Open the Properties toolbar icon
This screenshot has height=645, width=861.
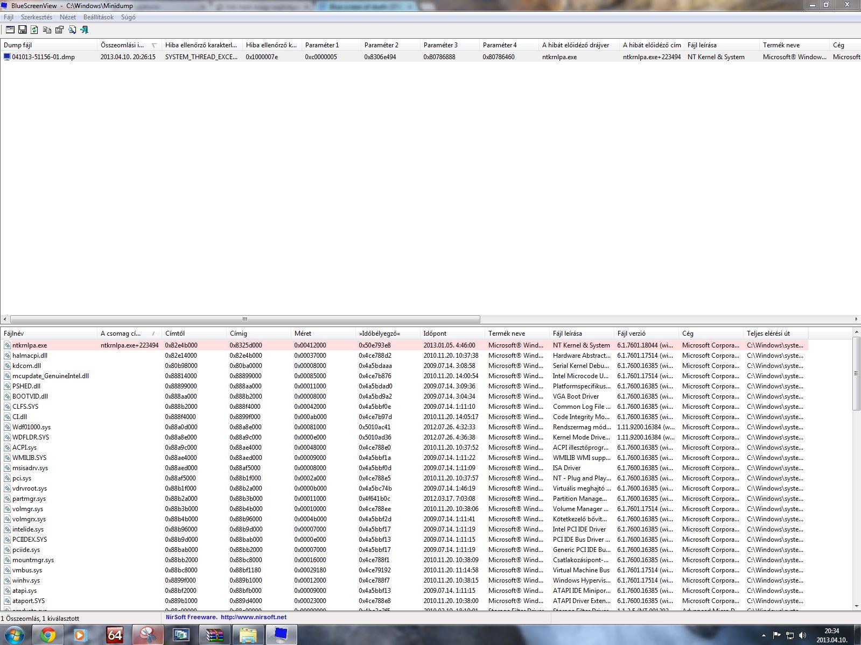point(59,30)
